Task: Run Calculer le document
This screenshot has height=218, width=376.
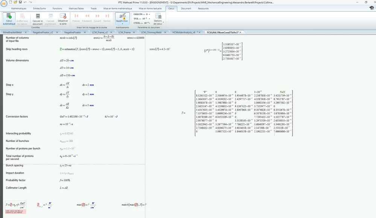Action: pos(38,19)
